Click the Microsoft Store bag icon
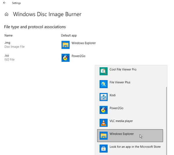This screenshot has width=174, height=155. pyautogui.click(x=104, y=149)
